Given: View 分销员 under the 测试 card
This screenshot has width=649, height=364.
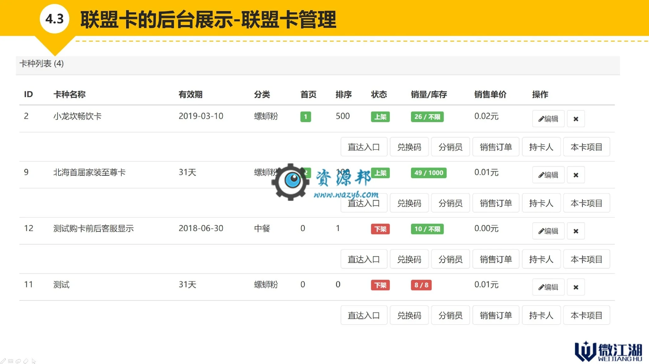Looking at the screenshot, I should tap(450, 315).
